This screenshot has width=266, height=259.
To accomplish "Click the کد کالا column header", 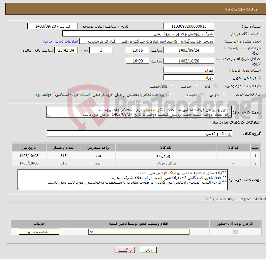I will click(x=233, y=148).
